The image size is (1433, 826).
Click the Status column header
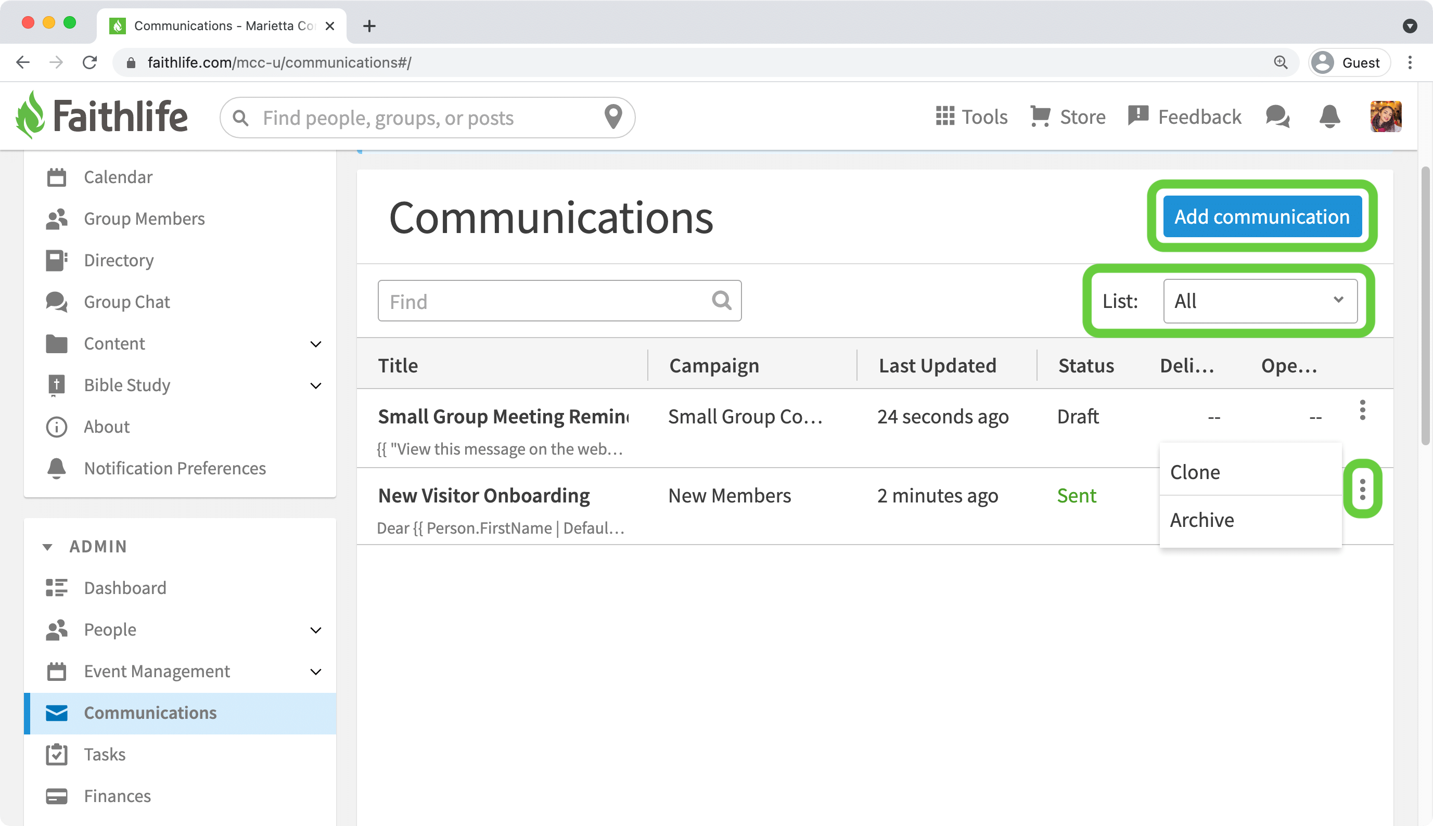(x=1085, y=365)
